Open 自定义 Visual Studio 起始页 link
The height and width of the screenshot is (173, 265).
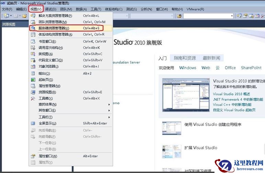[x=234, y=110]
